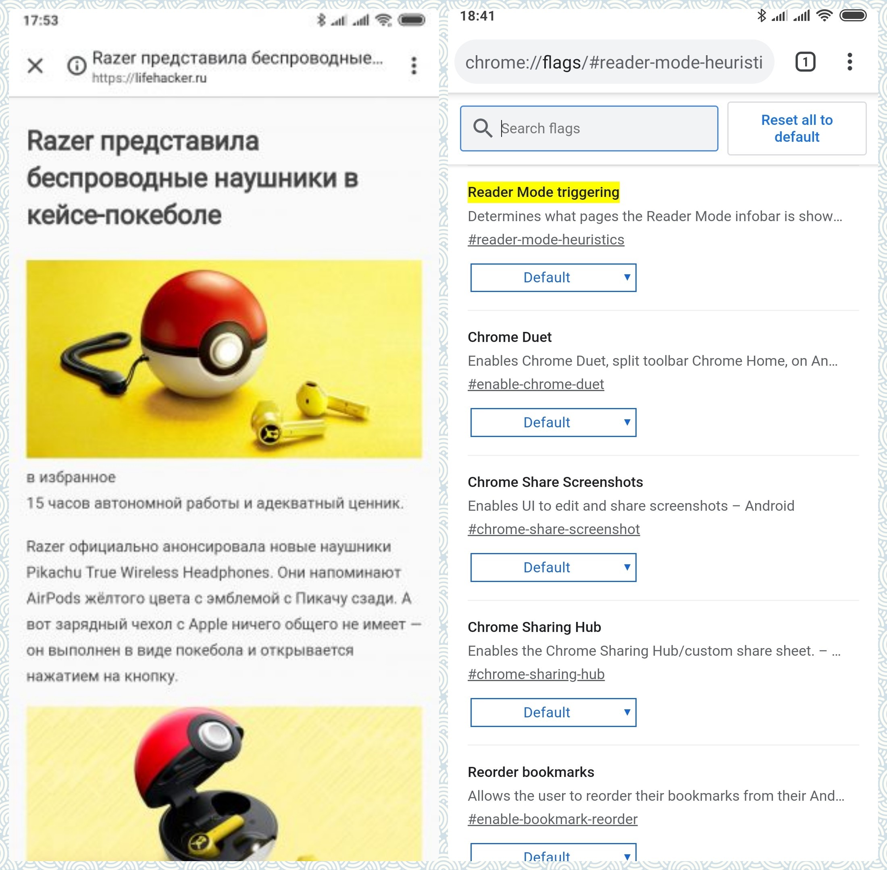Tap the battery icon in the right status bar
Image resolution: width=887 pixels, height=870 pixels.
click(x=853, y=16)
